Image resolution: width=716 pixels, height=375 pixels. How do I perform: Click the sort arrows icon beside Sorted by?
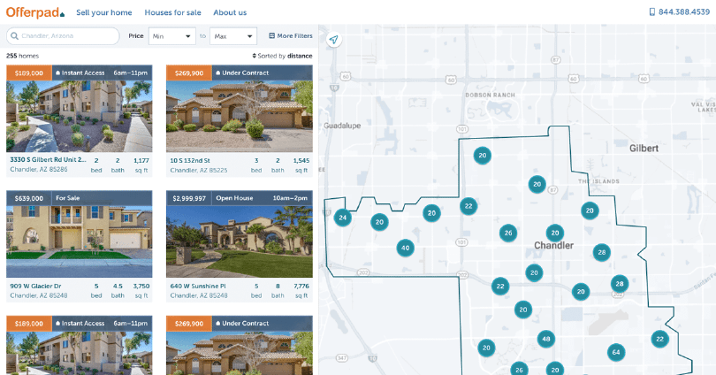(x=255, y=56)
